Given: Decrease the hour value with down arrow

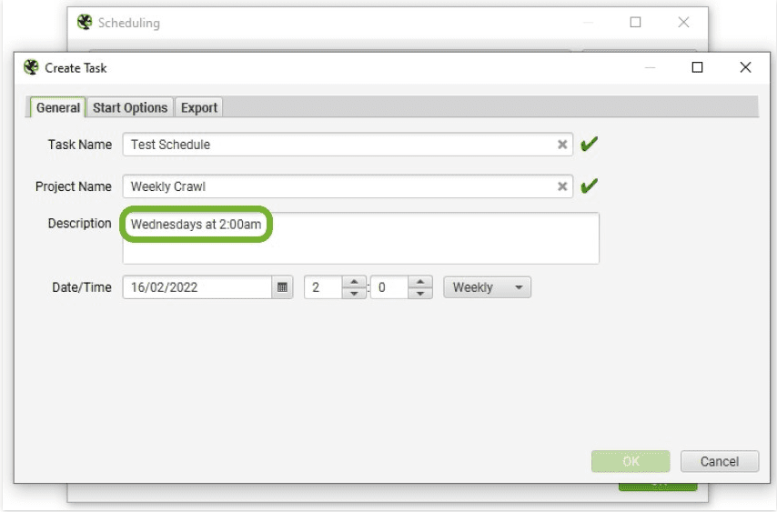Looking at the screenshot, I should pos(354,293).
